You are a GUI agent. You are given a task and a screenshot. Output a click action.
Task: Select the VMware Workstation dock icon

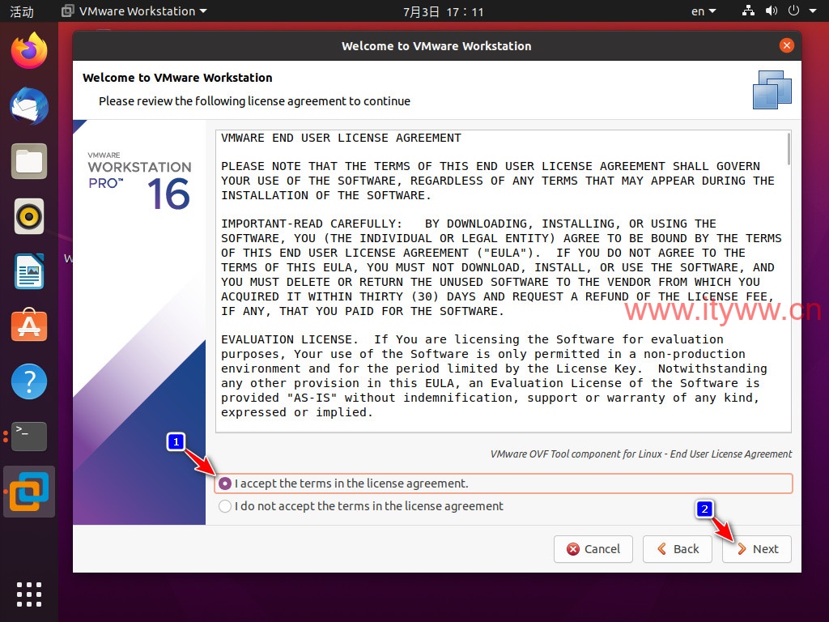(x=29, y=492)
